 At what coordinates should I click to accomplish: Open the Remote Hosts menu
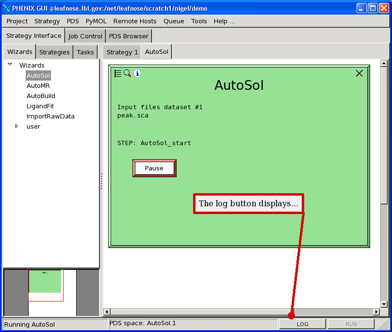coord(135,21)
